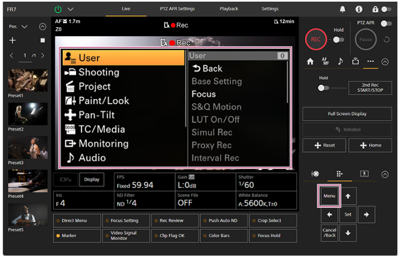The height and width of the screenshot is (257, 400).
Task: Toggle the PTZ AFR switch
Action: pos(387,24)
